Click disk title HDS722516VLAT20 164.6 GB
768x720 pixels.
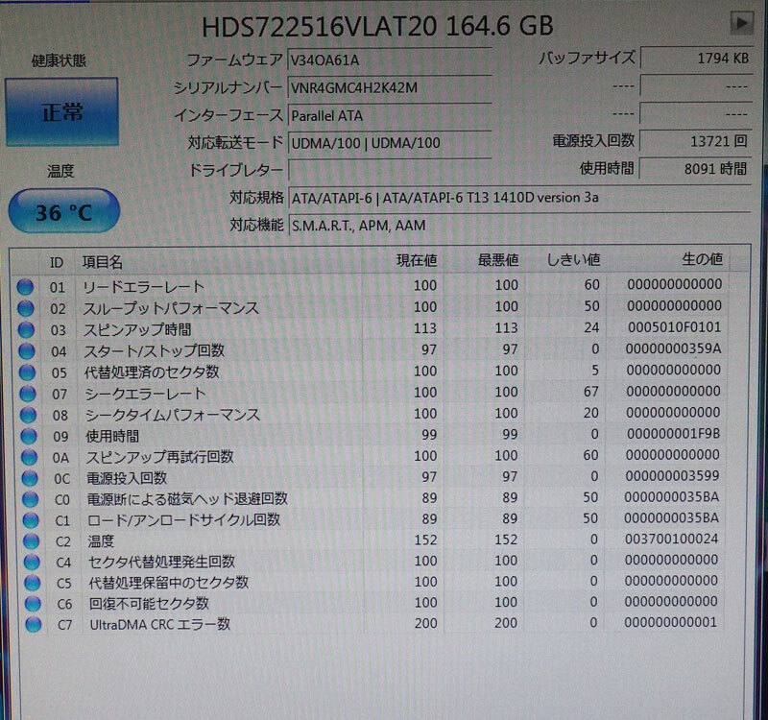(x=377, y=26)
